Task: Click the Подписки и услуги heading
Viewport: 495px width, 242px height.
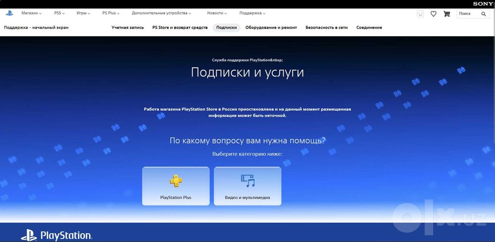Action: pos(247,73)
